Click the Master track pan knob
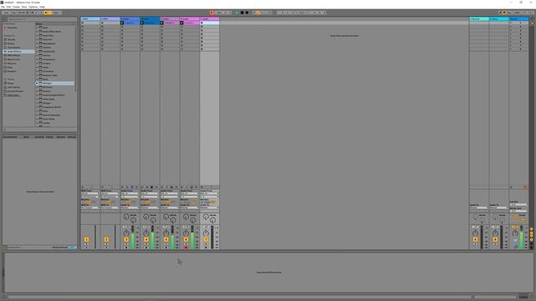Viewport: 536px width, 301px height. (x=515, y=233)
